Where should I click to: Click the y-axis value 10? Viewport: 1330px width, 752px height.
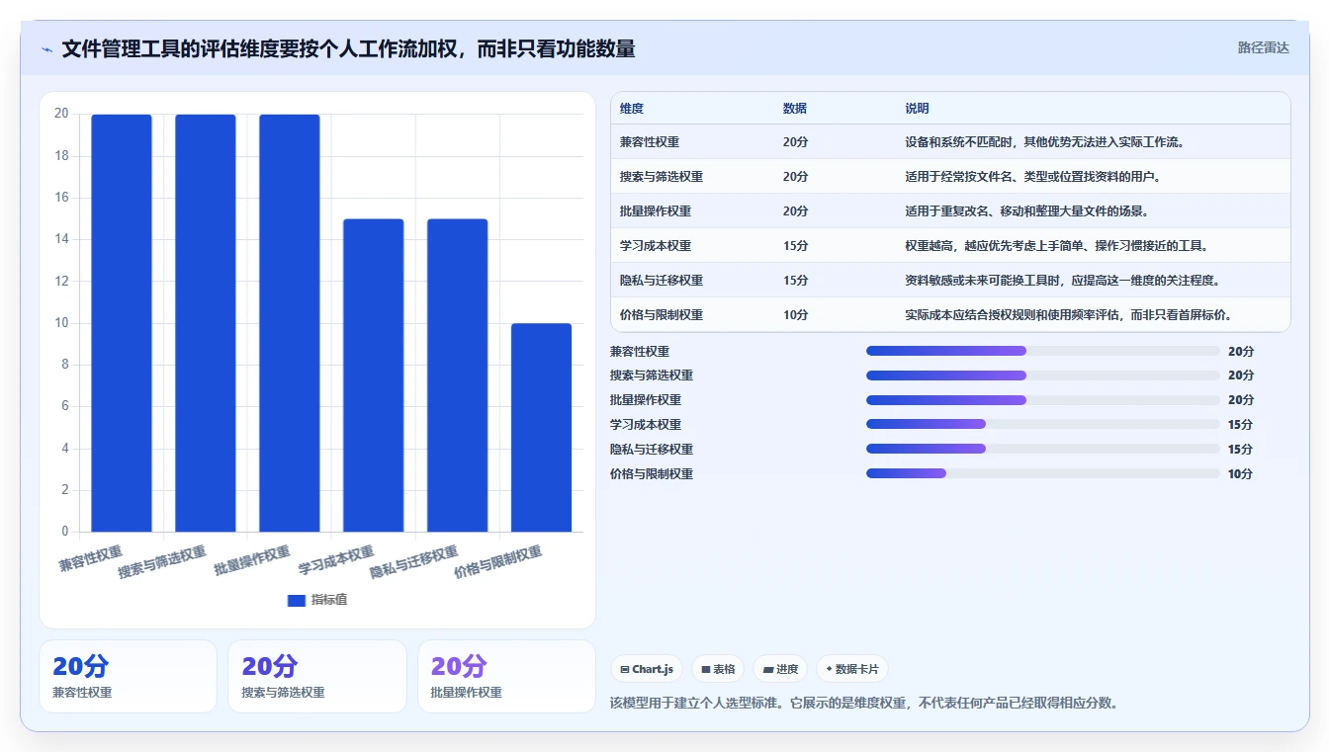61,323
